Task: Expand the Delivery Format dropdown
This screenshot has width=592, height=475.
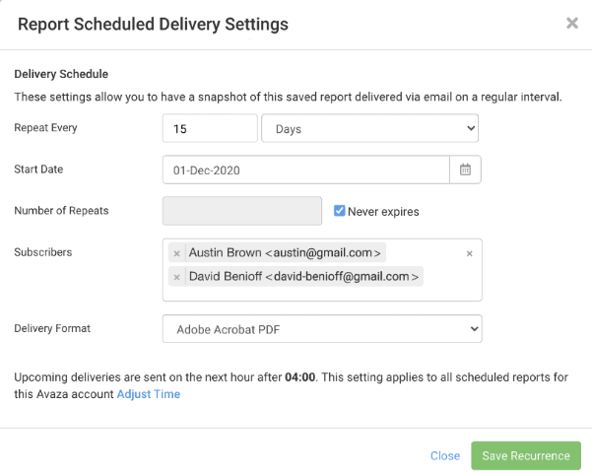Action: coord(322,329)
